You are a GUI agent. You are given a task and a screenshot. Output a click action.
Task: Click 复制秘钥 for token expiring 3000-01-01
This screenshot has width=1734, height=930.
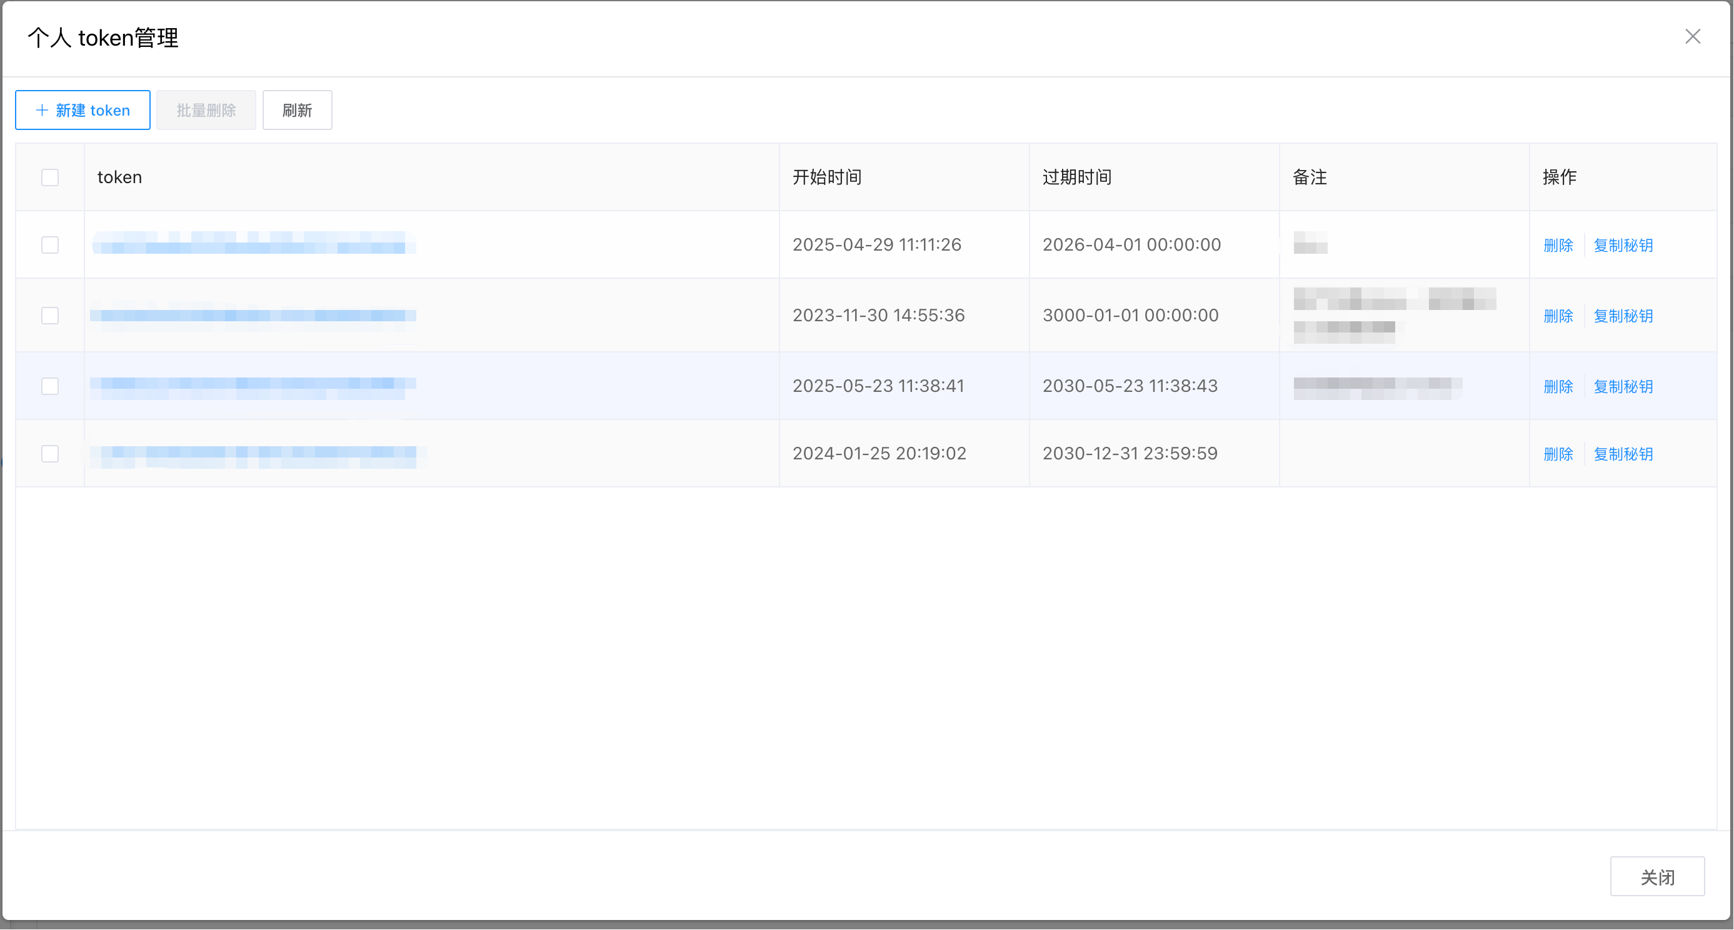1623,316
